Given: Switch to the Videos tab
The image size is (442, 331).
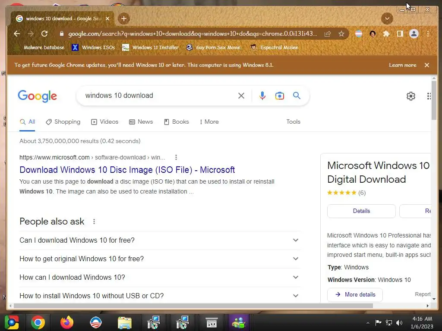Looking at the screenshot, I should tap(104, 122).
